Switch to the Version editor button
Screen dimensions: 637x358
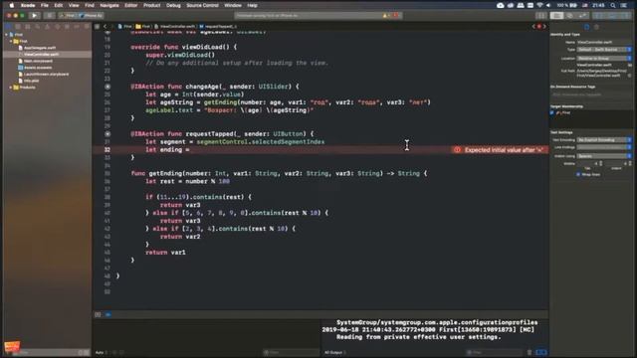click(x=583, y=16)
